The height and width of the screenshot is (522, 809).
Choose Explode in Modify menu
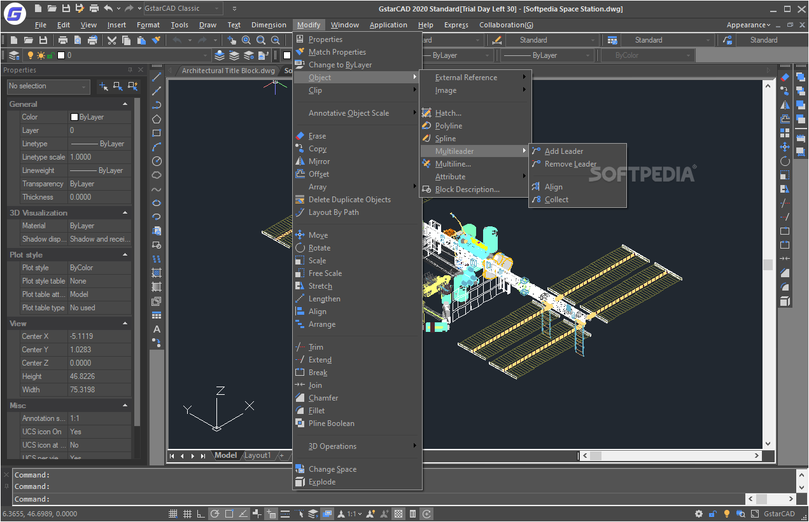322,482
